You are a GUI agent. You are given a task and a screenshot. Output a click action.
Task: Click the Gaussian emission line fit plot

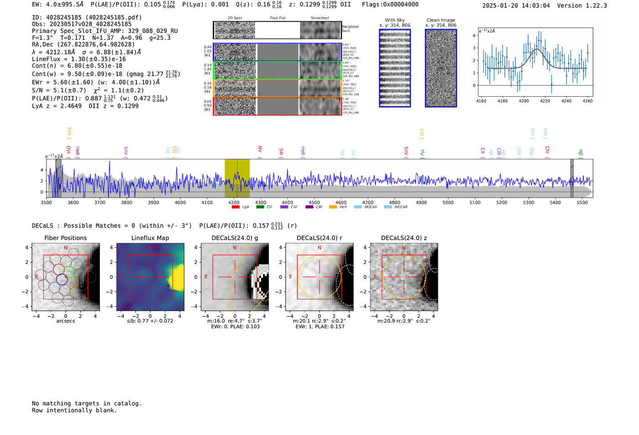click(x=535, y=62)
